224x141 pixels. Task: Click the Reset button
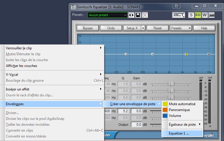(x=158, y=28)
